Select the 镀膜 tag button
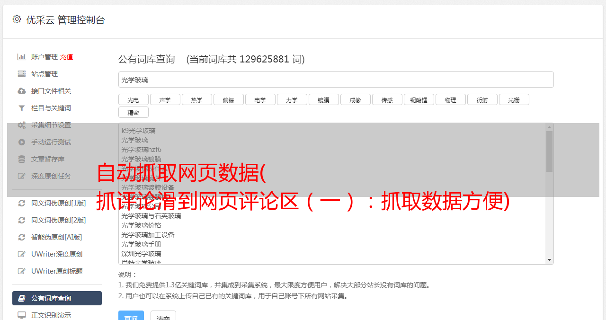Image resolution: width=606 pixels, height=320 pixels. 324,99
